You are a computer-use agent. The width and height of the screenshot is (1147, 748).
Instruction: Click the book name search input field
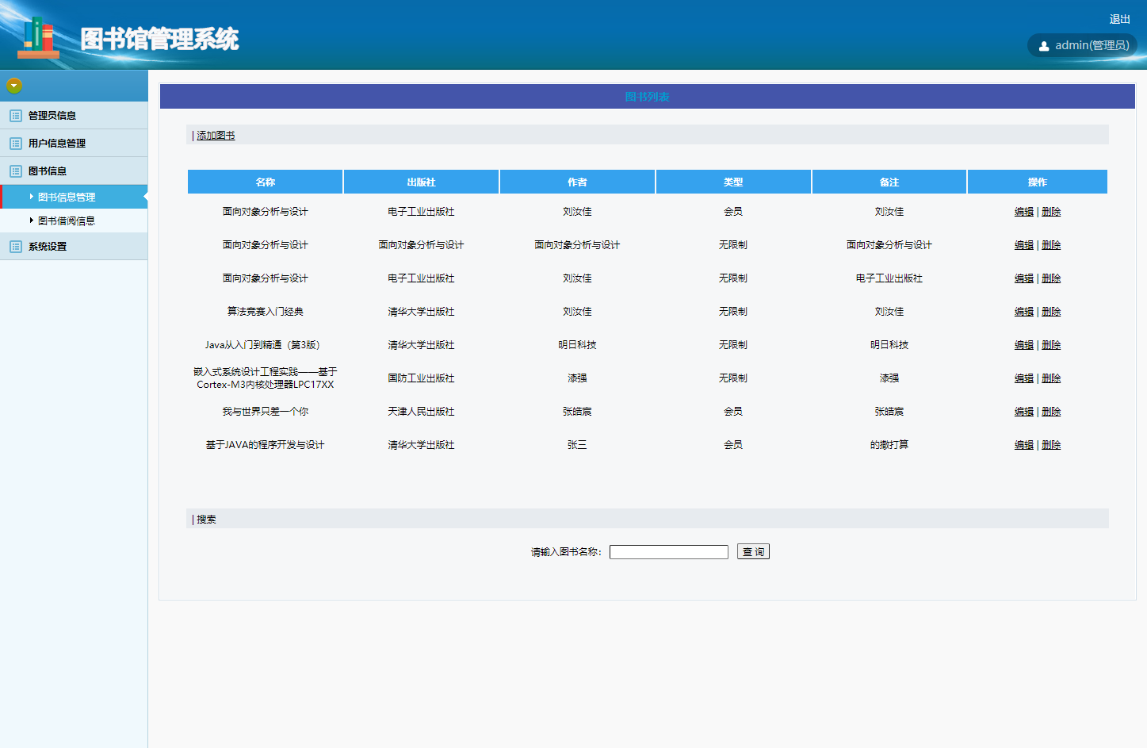tap(668, 551)
